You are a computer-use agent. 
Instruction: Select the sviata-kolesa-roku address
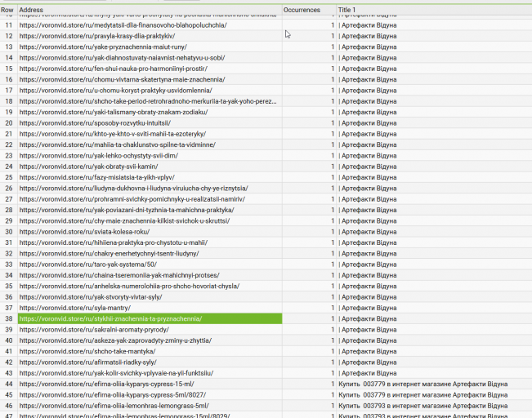coord(84,232)
